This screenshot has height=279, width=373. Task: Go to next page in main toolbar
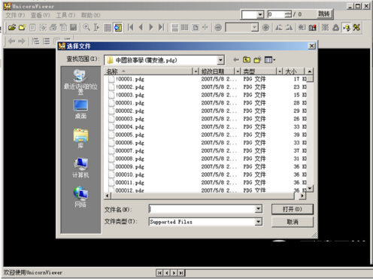point(151,27)
